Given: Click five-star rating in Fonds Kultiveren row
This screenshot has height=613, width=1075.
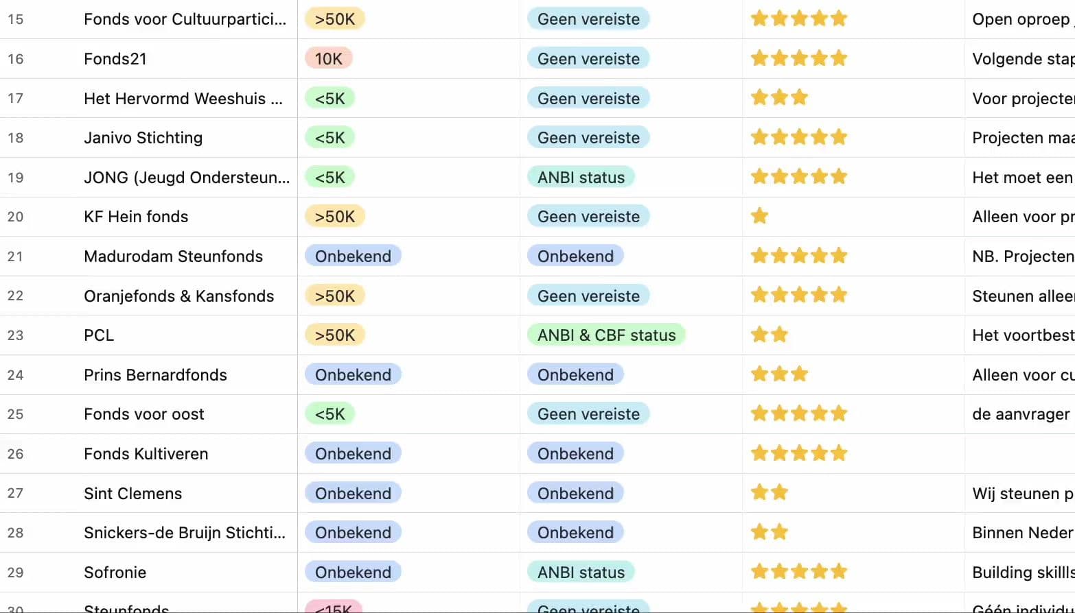Looking at the screenshot, I should click(x=799, y=453).
